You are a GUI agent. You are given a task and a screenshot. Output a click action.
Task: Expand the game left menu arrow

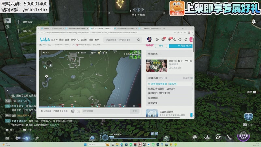[x=7, y=37]
